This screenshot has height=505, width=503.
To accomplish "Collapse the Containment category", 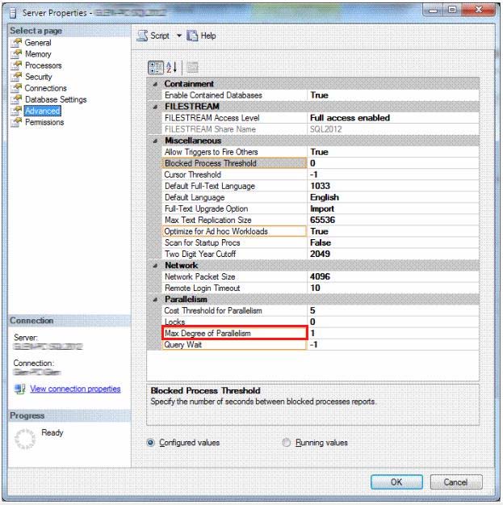I will coord(155,84).
